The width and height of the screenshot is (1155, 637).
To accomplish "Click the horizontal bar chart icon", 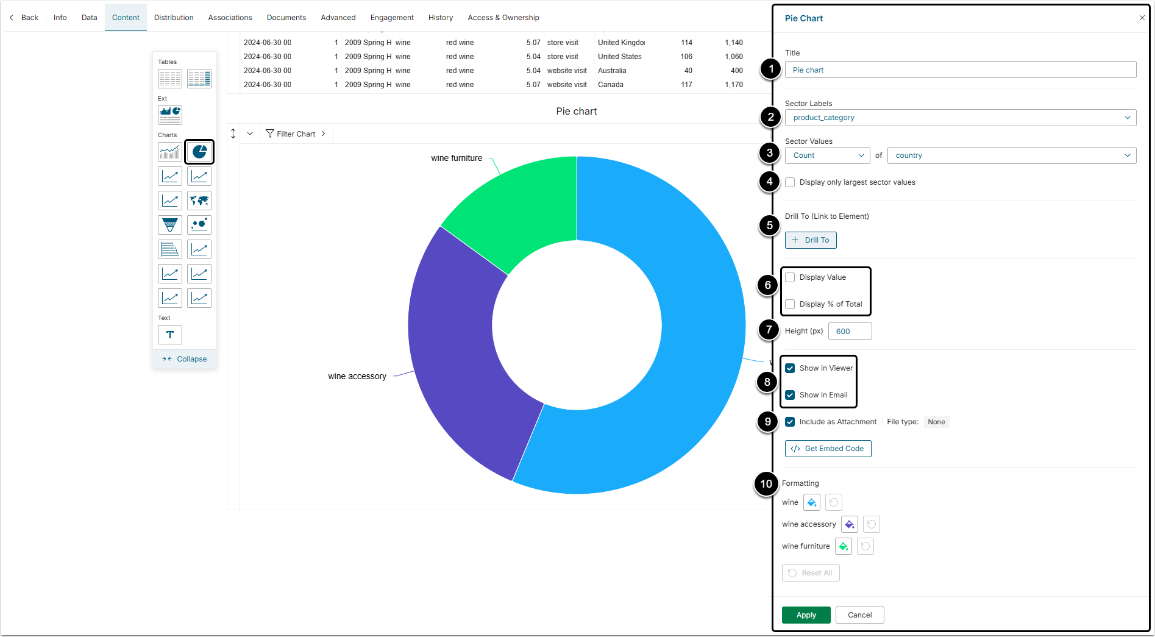I will [x=170, y=249].
